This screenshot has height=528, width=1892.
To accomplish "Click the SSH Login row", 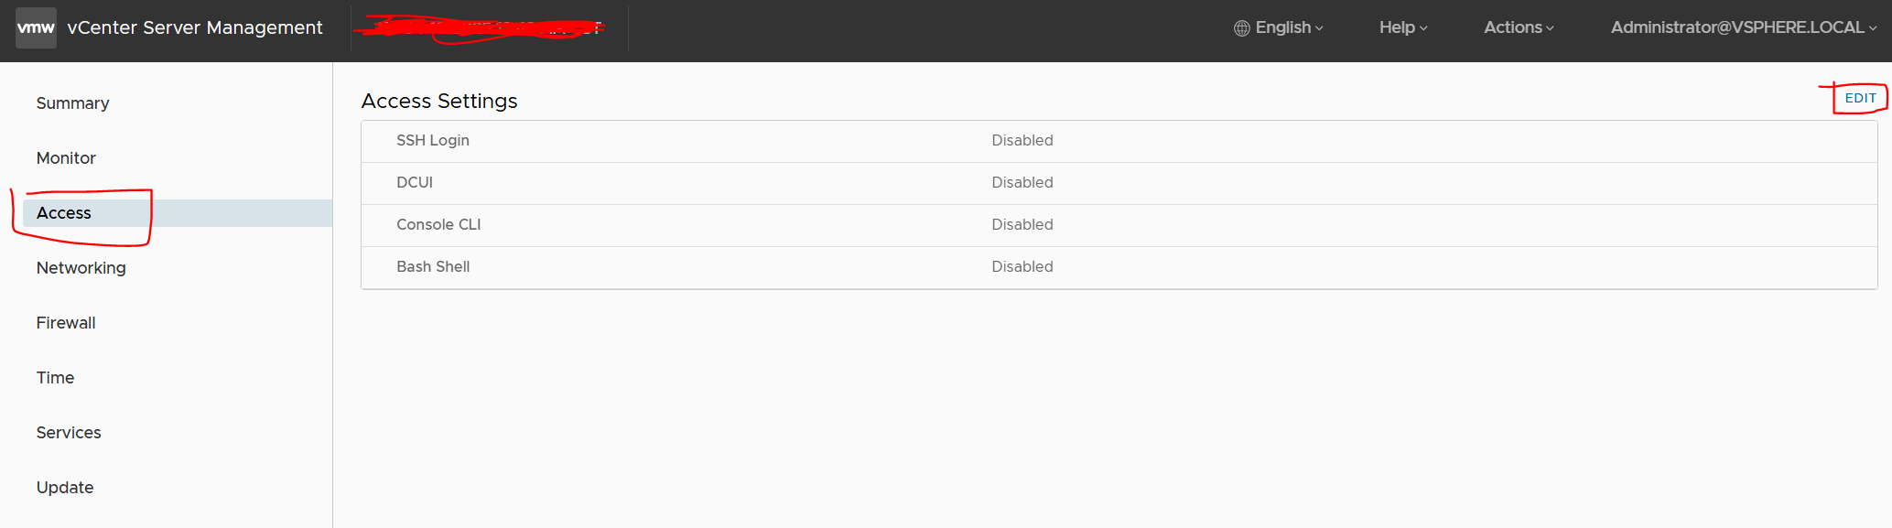I will click(433, 141).
